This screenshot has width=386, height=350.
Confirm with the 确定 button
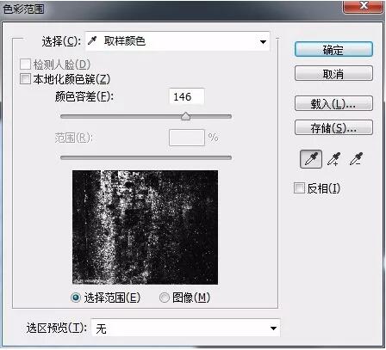333,50
